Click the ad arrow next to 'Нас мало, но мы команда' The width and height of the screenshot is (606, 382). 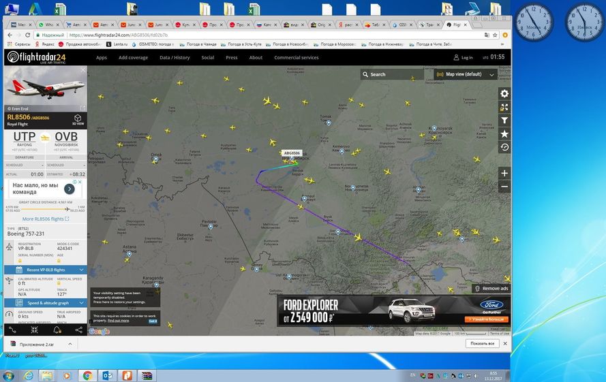point(69,189)
